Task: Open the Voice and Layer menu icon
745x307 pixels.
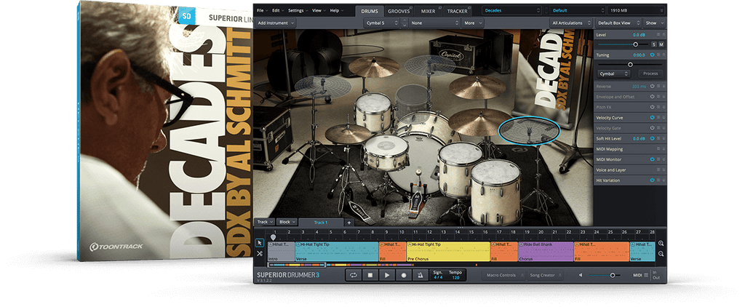Action: tap(658, 170)
